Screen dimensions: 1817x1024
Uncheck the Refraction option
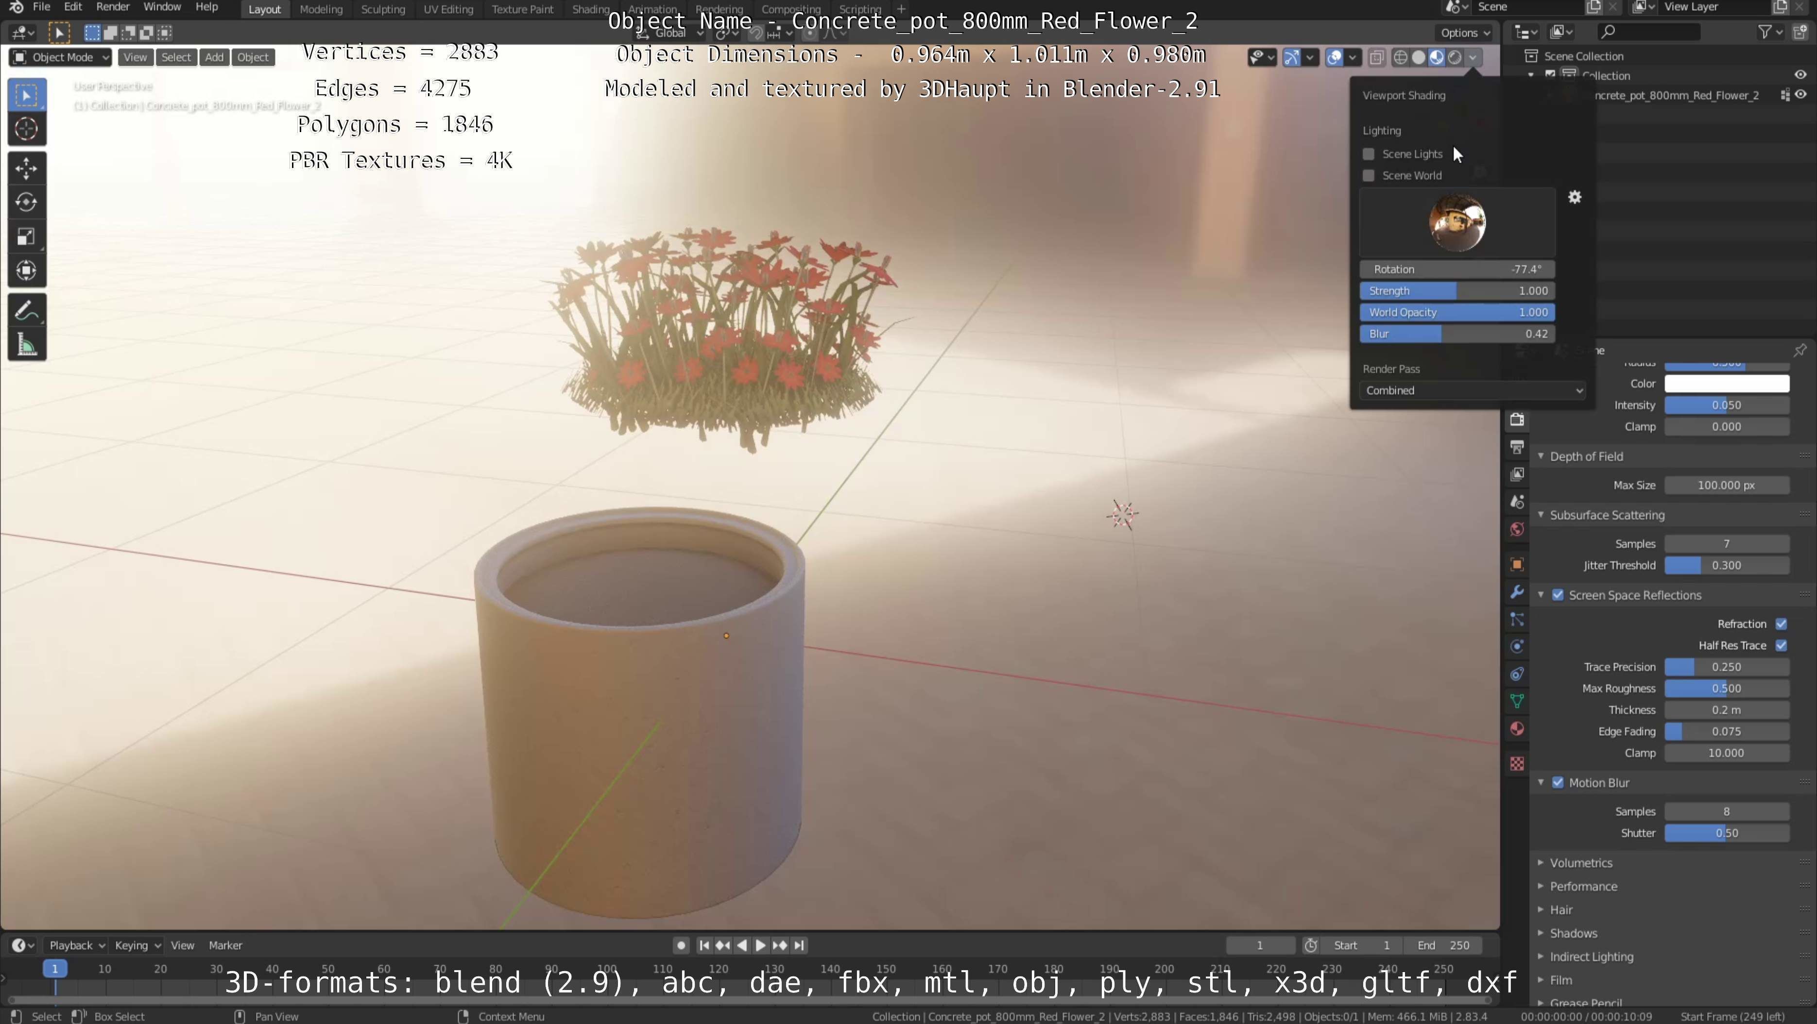pyautogui.click(x=1781, y=624)
